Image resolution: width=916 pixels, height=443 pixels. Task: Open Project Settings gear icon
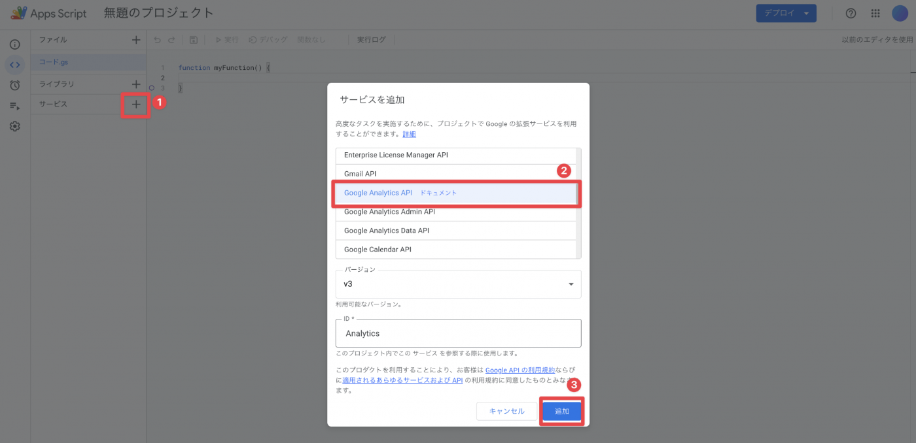(15, 126)
